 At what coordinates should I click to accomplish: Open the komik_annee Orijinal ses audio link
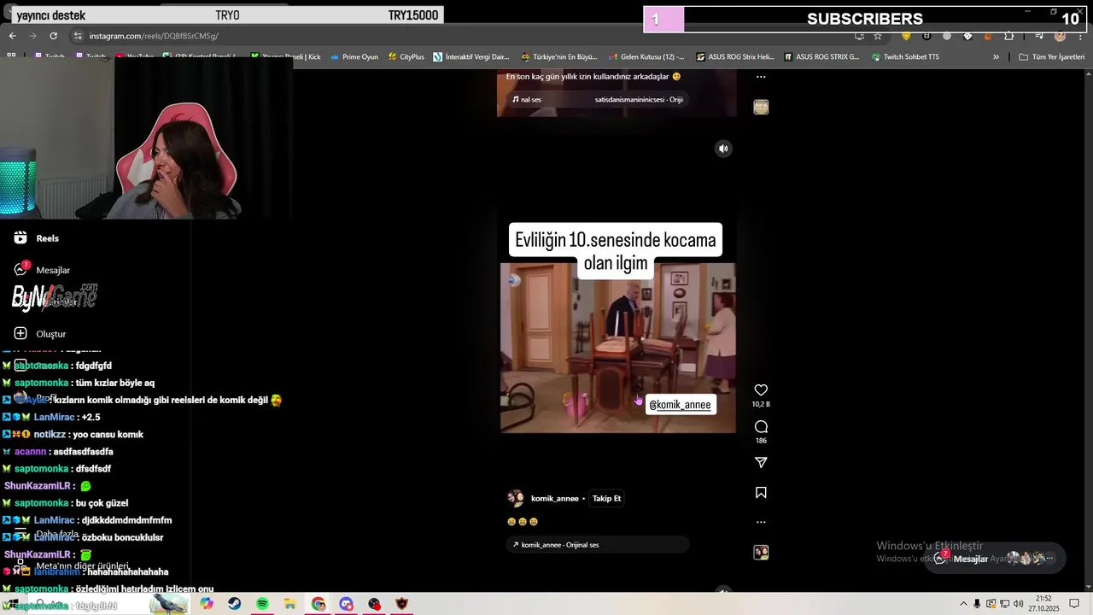[x=597, y=545]
